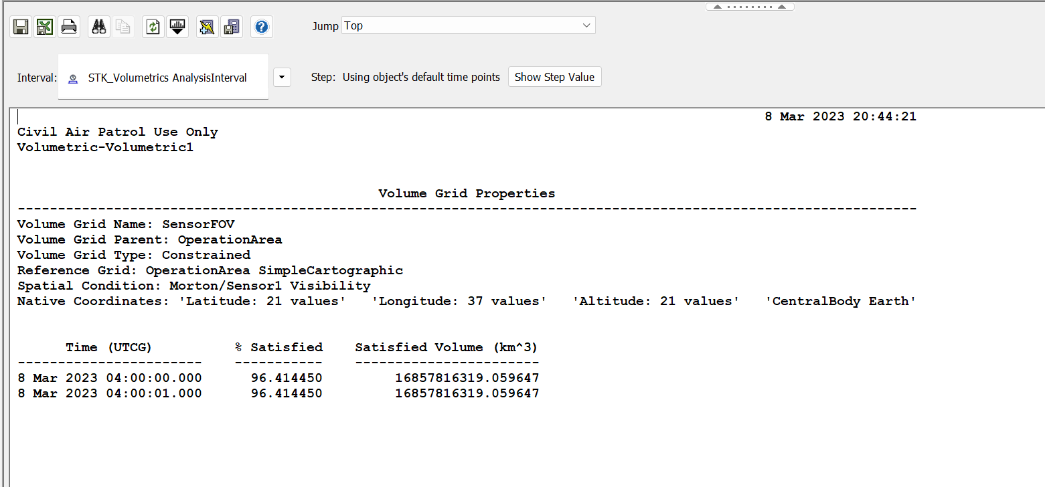Click the Volume Grid Properties heading
Screen dimensions: 1045x487
467,193
